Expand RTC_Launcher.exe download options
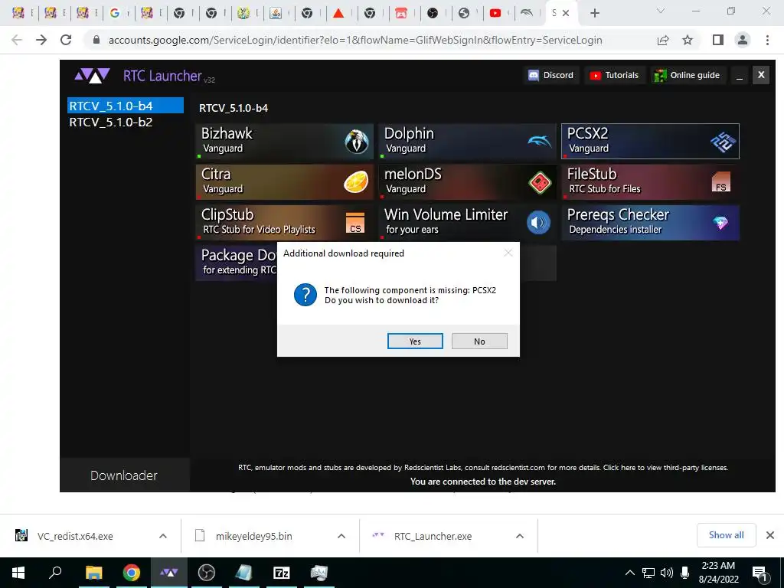The height and width of the screenshot is (588, 784). [520, 536]
